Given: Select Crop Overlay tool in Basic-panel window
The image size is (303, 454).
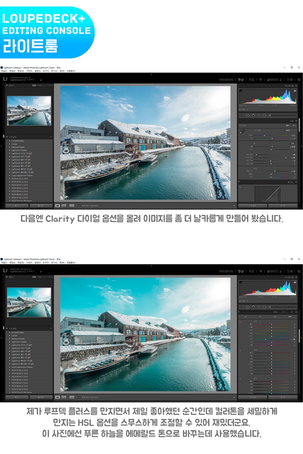Looking at the screenshot, I should point(242,115).
